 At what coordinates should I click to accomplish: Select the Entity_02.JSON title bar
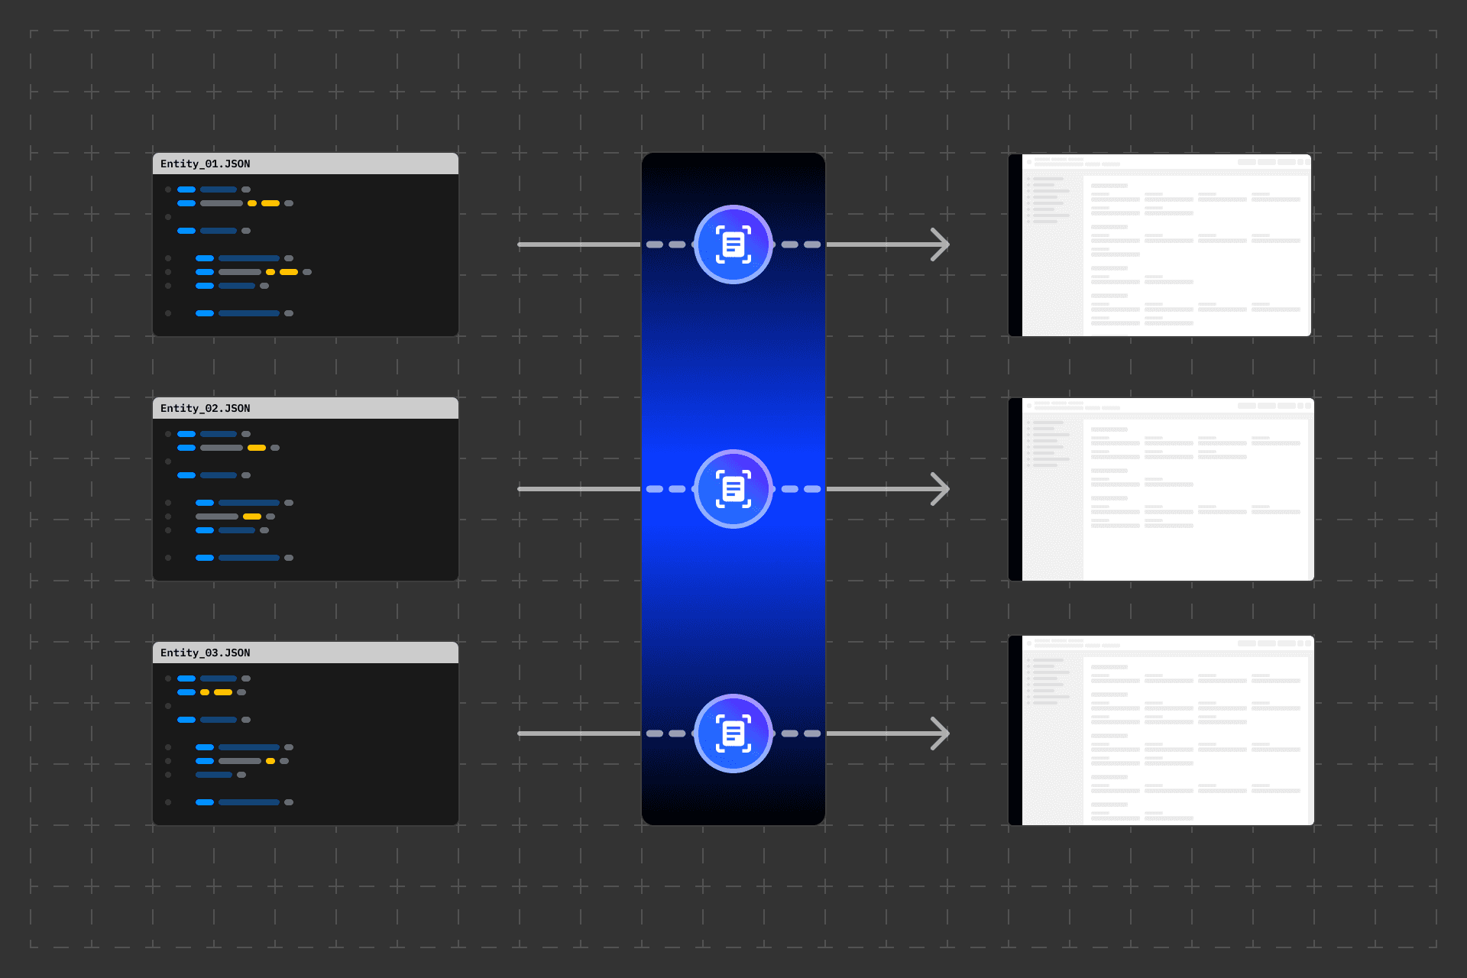click(x=306, y=408)
